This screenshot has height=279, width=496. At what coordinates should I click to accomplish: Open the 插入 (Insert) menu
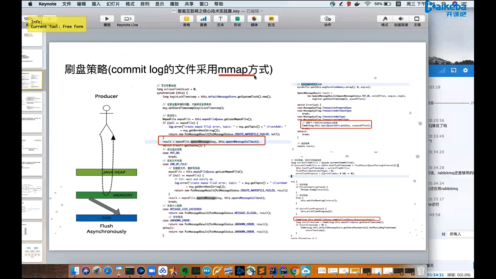coord(96,4)
